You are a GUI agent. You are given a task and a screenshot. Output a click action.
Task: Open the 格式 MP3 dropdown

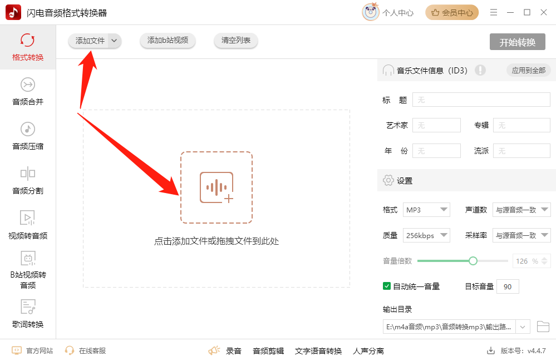coord(426,210)
